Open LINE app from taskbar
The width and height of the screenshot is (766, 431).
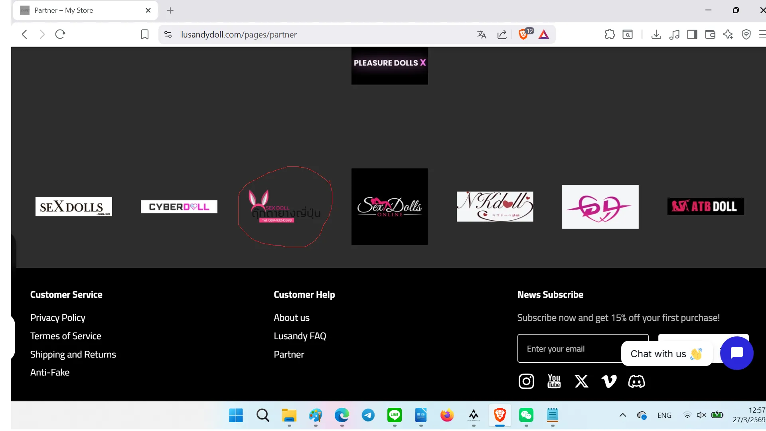pos(395,415)
